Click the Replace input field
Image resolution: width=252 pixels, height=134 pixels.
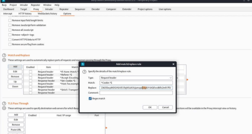pos(136,88)
